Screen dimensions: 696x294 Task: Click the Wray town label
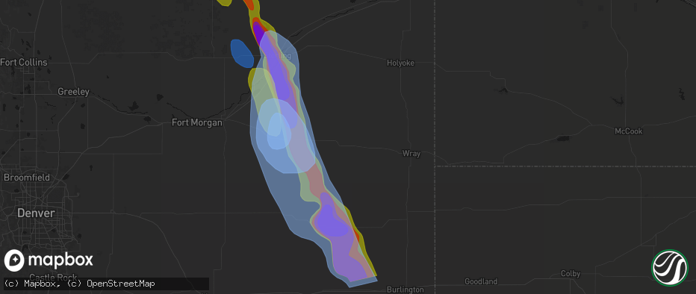(411, 154)
